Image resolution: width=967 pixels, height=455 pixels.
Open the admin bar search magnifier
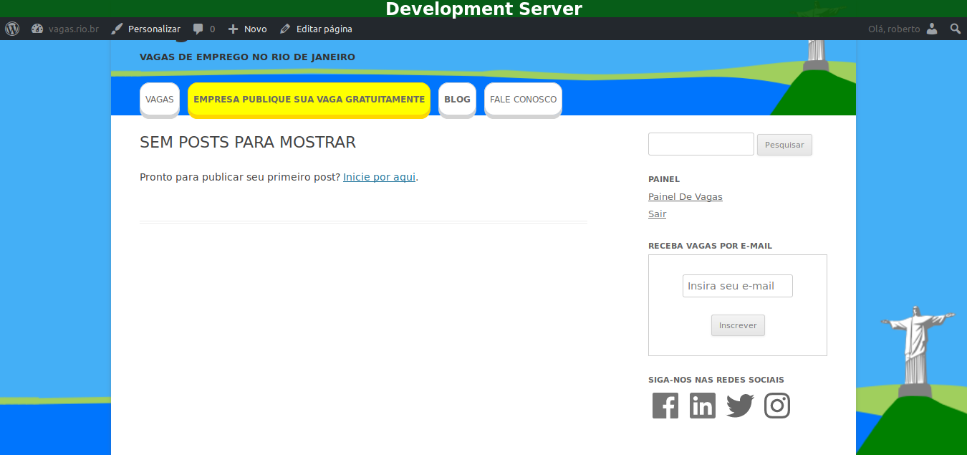(x=956, y=29)
